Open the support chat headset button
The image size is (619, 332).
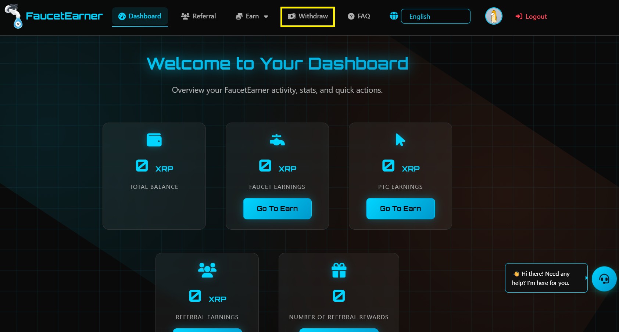coord(604,279)
